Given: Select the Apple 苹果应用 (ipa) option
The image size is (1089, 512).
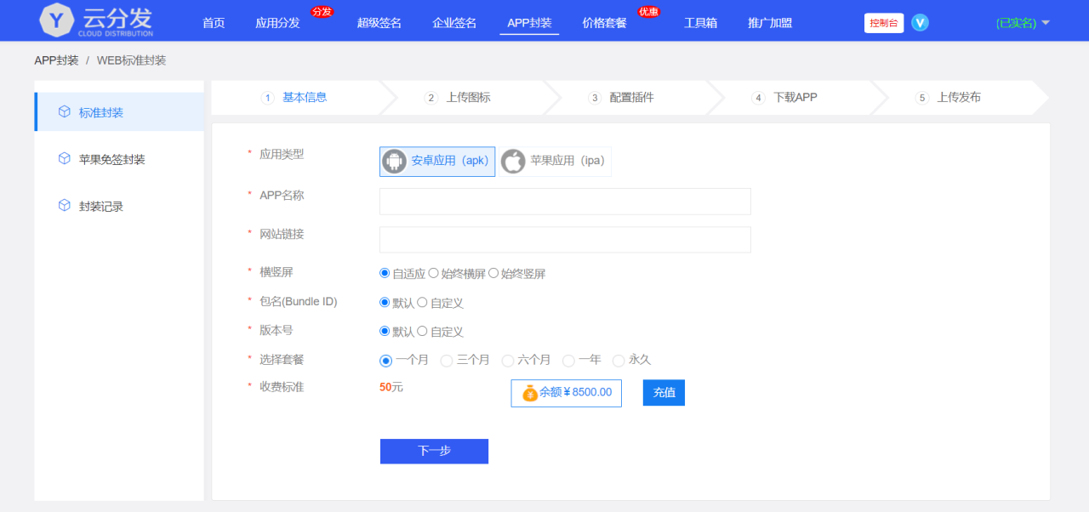Looking at the screenshot, I should [555, 161].
